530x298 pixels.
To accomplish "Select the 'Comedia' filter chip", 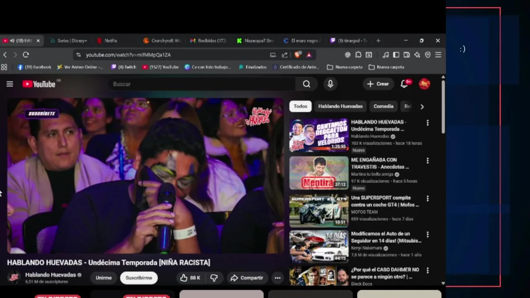I will (383, 106).
